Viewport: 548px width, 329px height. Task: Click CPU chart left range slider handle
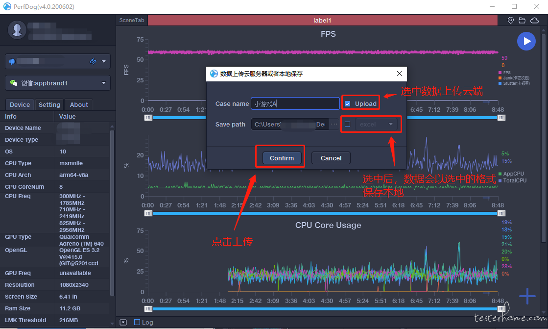[148, 213]
